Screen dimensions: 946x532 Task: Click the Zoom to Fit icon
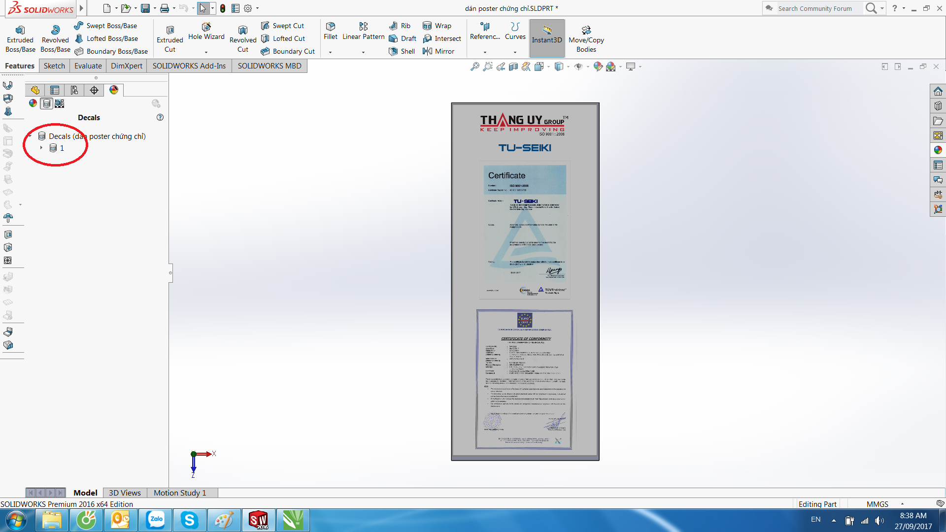[474, 66]
